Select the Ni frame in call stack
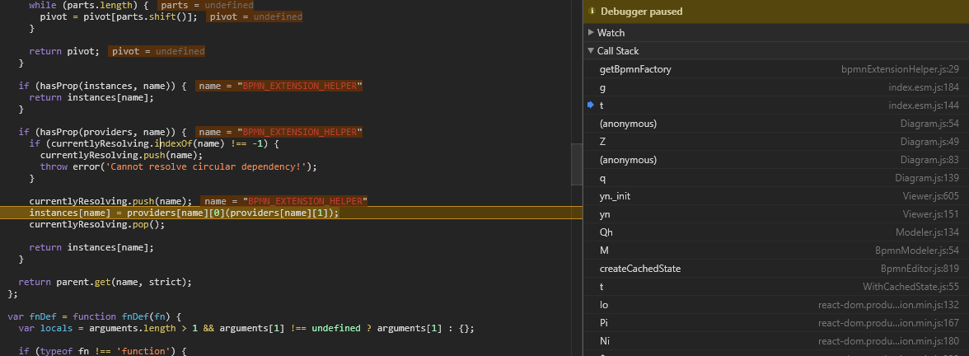Image resolution: width=969 pixels, height=356 pixels. (x=775, y=341)
